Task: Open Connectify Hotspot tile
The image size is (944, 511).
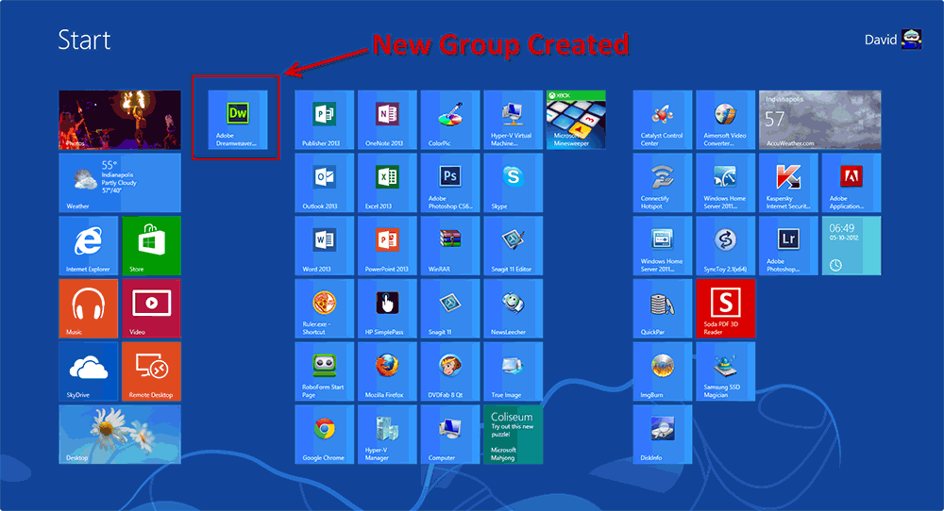Action: tap(663, 183)
